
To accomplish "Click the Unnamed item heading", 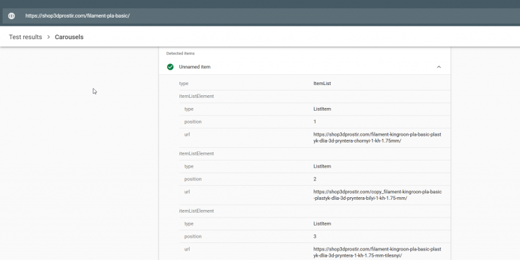I will pyautogui.click(x=195, y=67).
